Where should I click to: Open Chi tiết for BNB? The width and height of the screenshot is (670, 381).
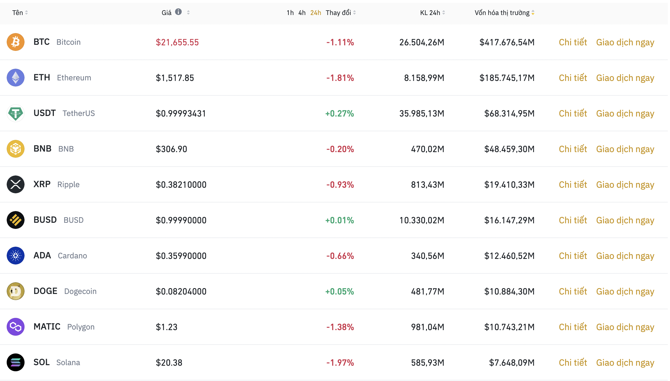point(573,149)
